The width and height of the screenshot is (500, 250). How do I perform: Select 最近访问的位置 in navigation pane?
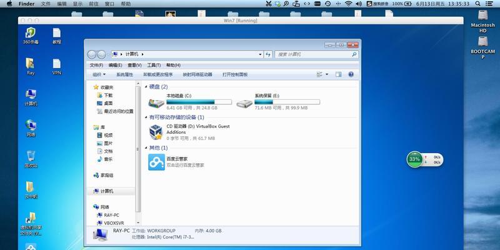click(x=115, y=111)
